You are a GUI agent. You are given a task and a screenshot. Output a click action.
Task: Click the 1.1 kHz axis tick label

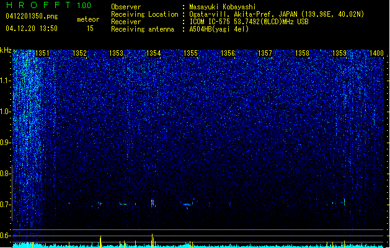pyautogui.click(x=6, y=81)
